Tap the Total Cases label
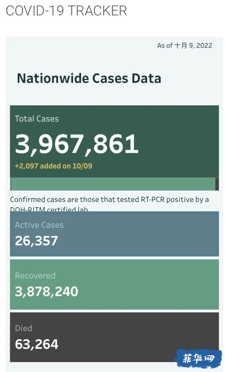 [x=37, y=119]
